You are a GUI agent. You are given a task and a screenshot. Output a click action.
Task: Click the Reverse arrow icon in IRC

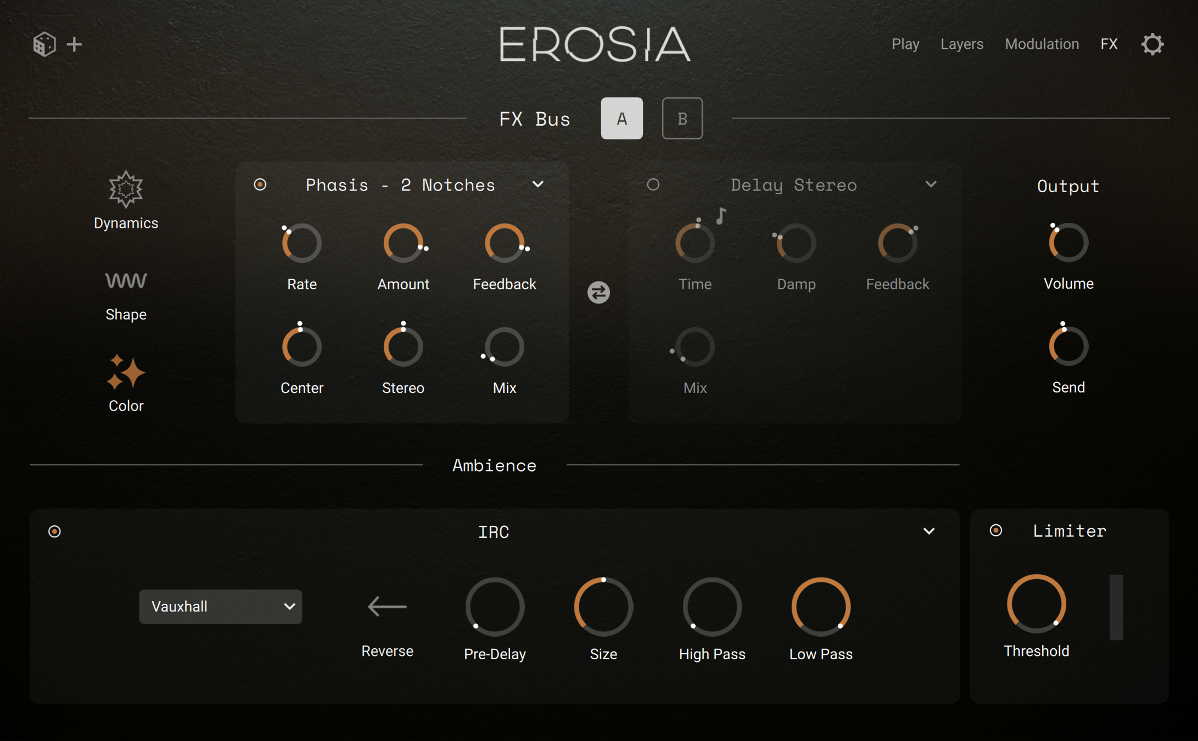tap(387, 607)
